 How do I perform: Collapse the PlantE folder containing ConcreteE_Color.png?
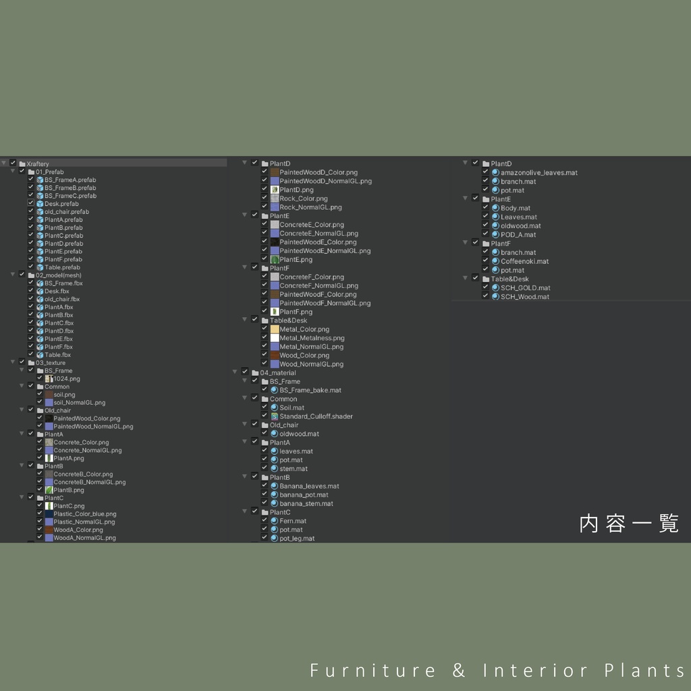[244, 215]
